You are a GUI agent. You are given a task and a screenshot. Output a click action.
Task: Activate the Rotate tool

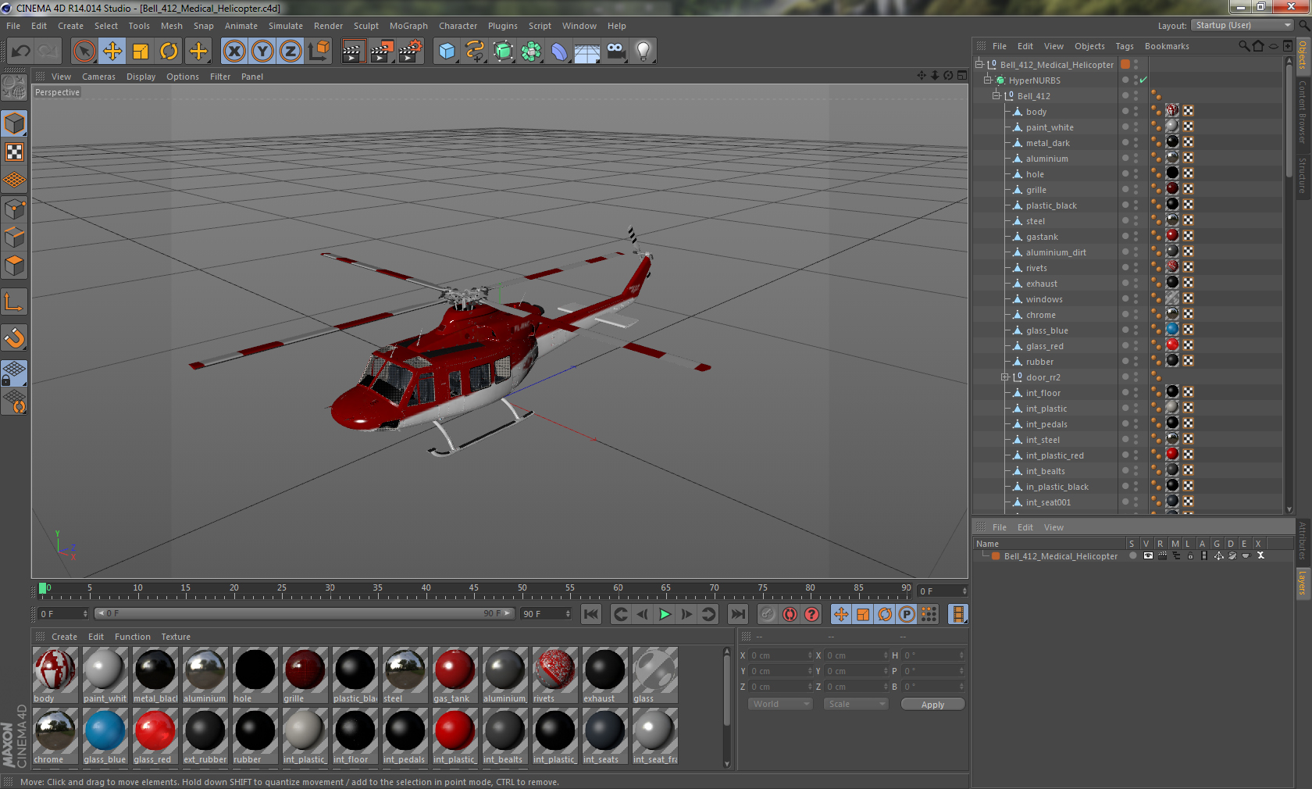169,52
